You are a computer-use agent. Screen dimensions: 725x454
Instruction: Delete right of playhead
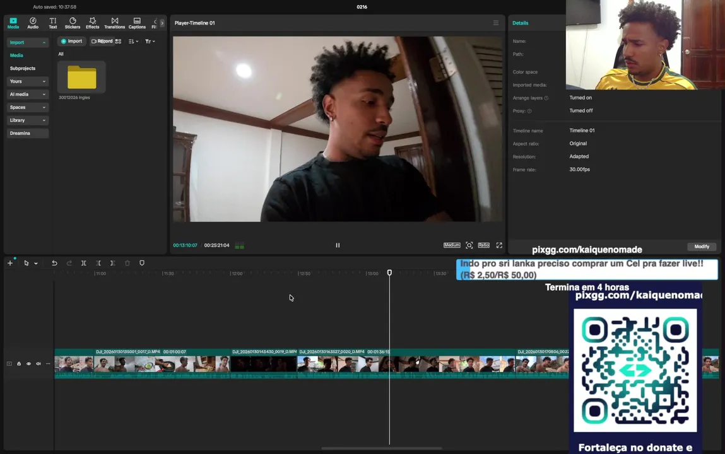click(x=112, y=263)
